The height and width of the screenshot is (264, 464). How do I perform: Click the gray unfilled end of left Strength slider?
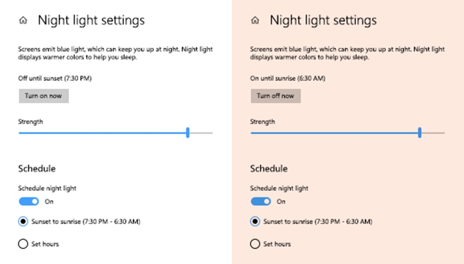pos(201,133)
